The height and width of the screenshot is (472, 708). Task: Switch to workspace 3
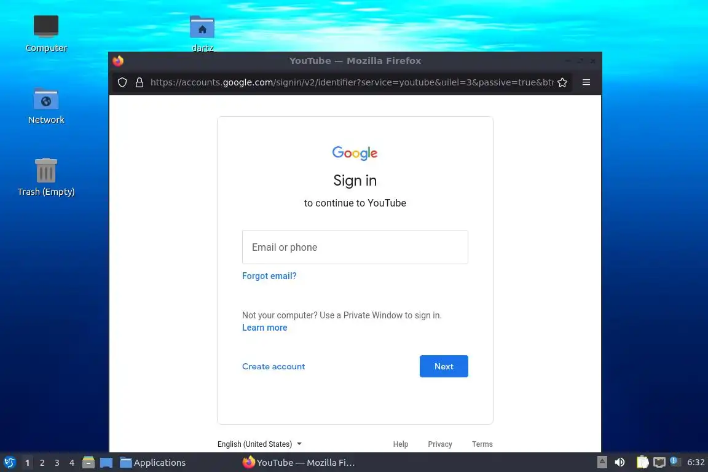point(57,463)
